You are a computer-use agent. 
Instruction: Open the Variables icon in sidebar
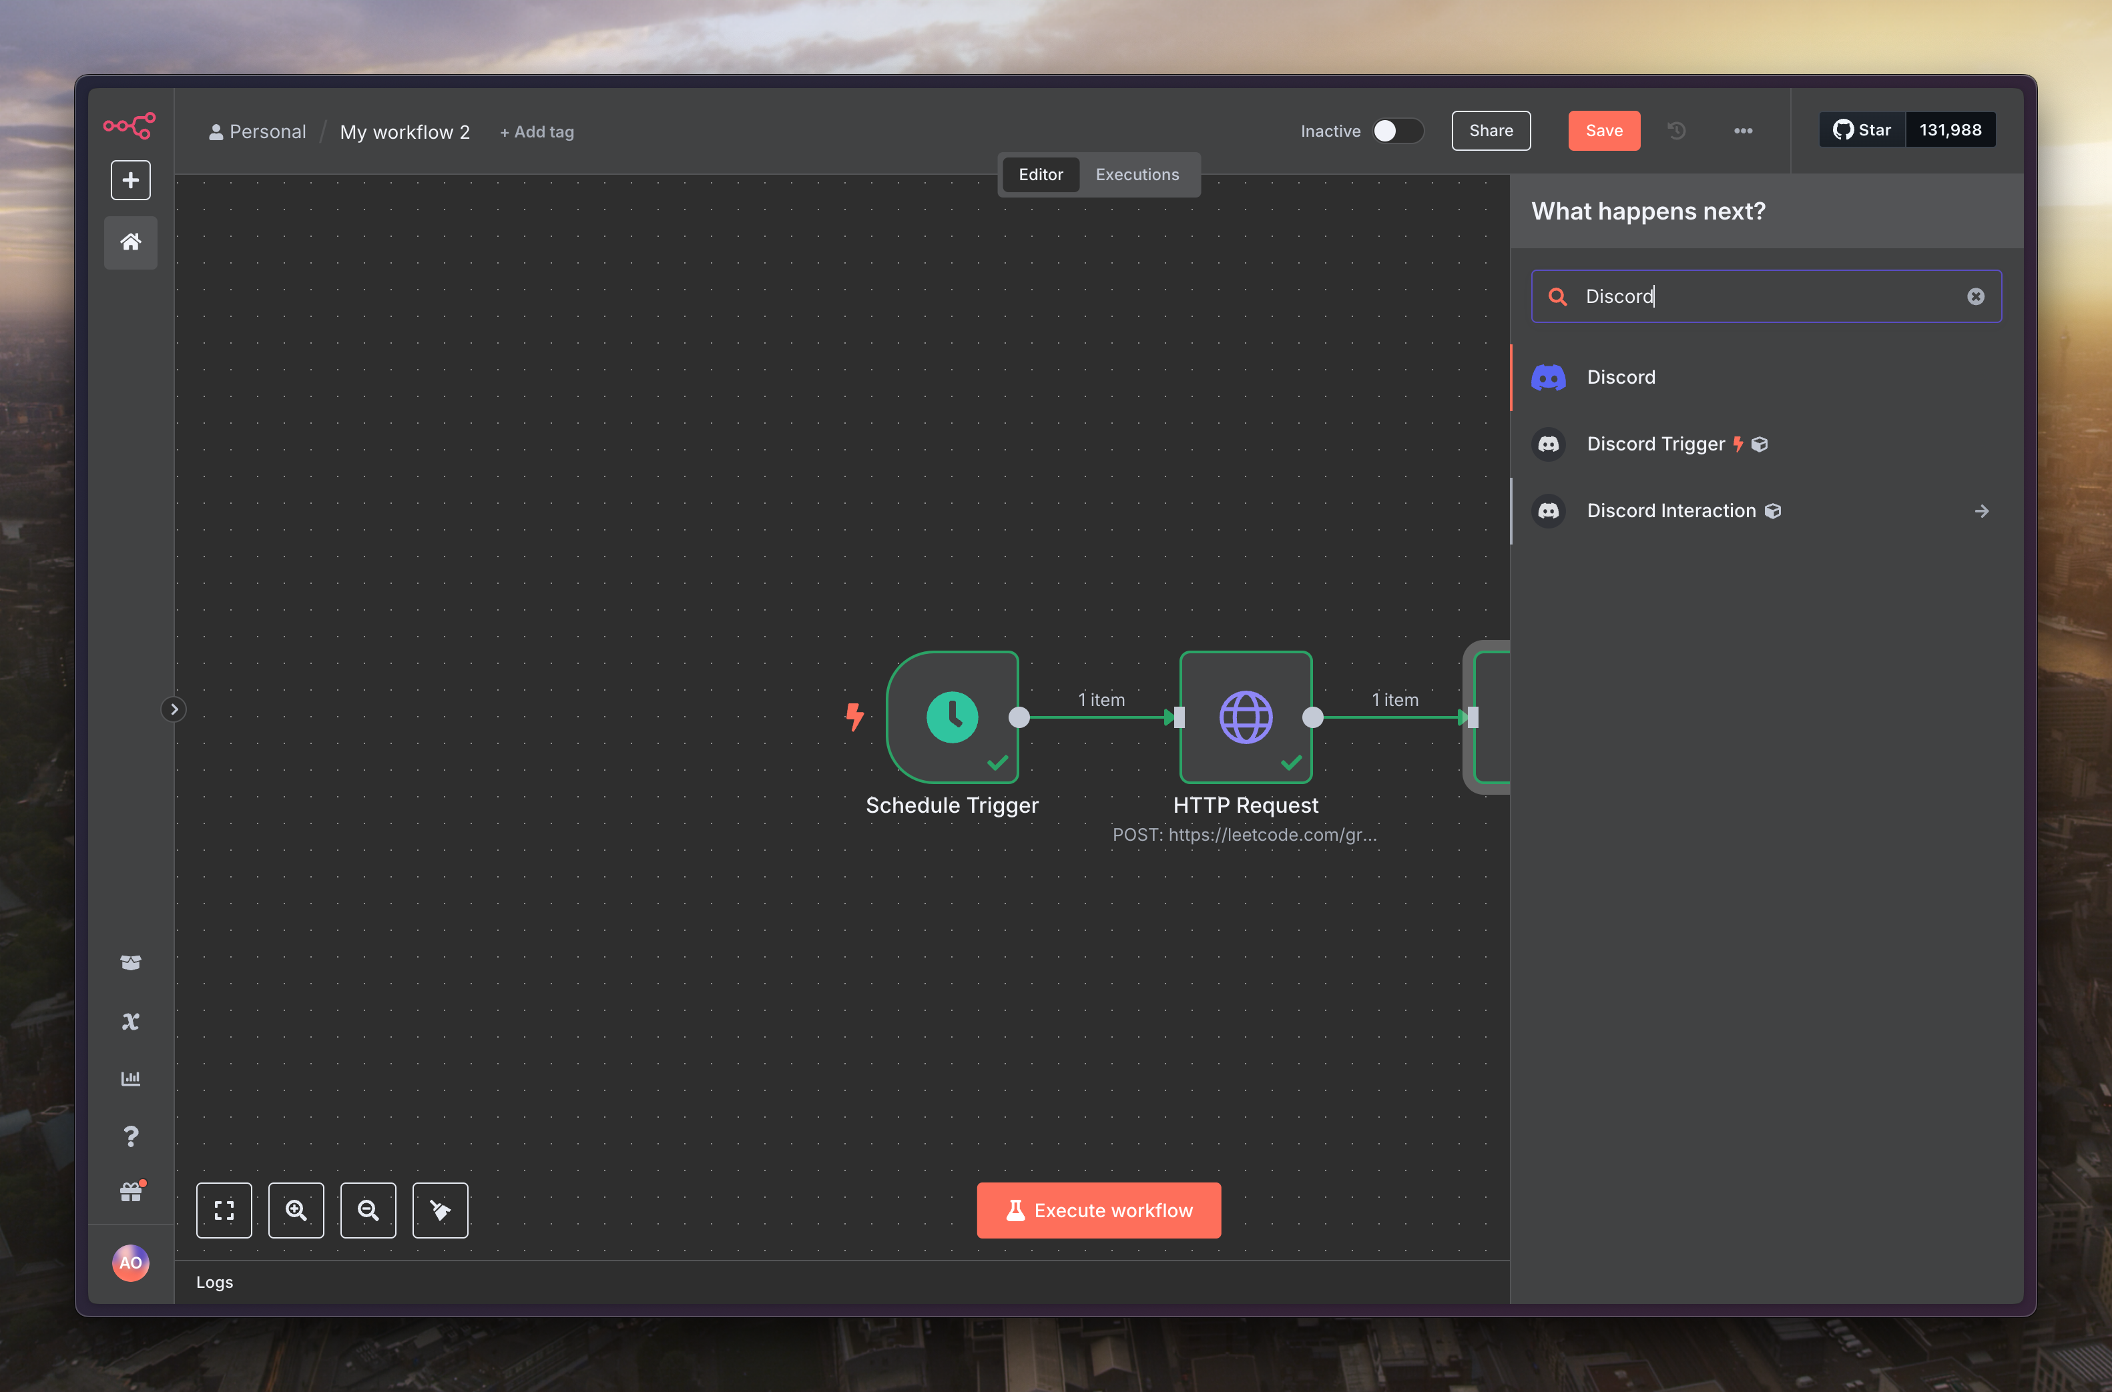click(131, 1021)
